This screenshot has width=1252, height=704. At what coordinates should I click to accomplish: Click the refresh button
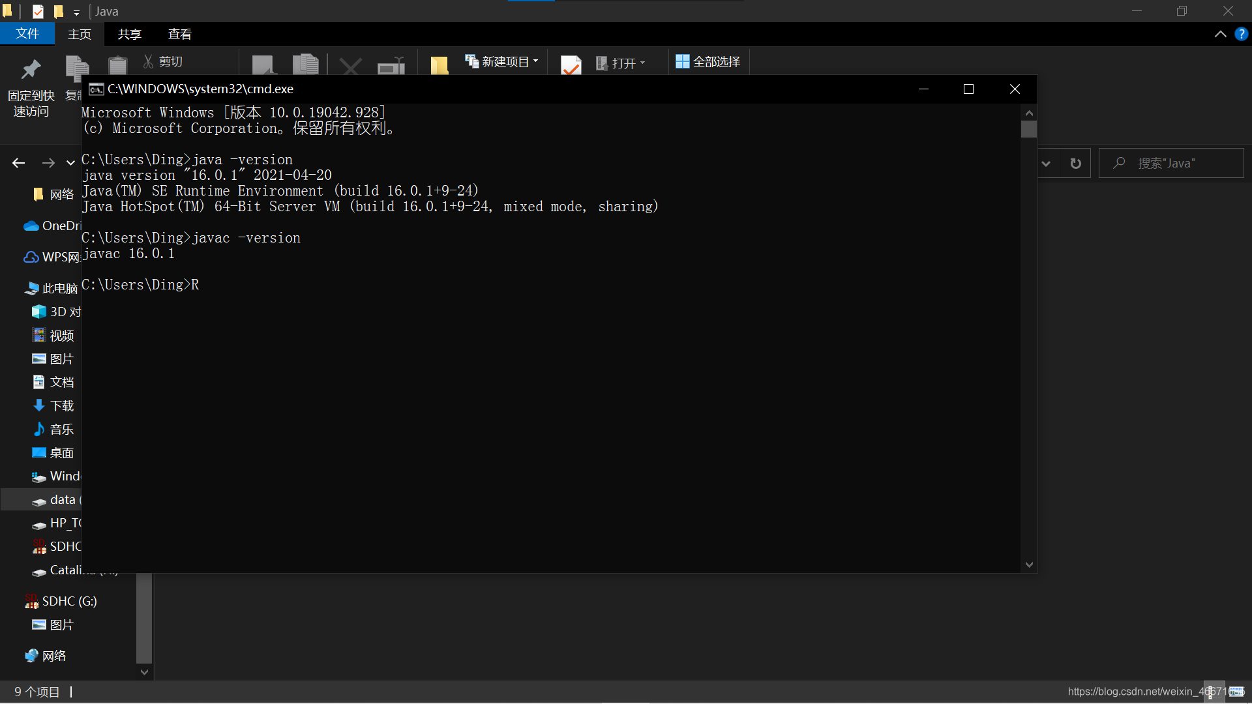pos(1076,164)
